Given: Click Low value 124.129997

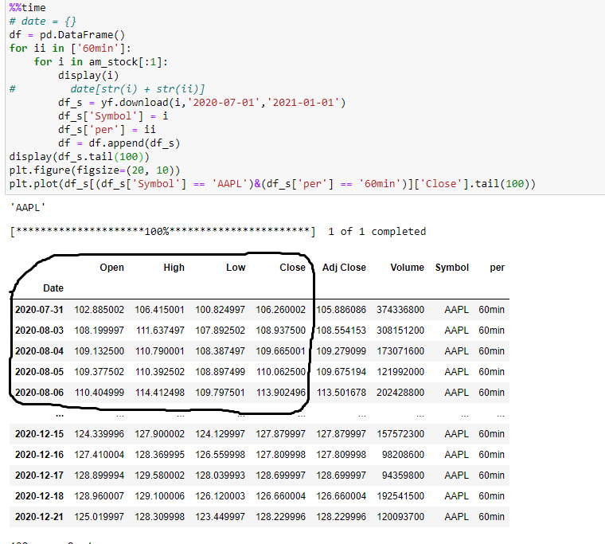Looking at the screenshot, I should point(220,434).
